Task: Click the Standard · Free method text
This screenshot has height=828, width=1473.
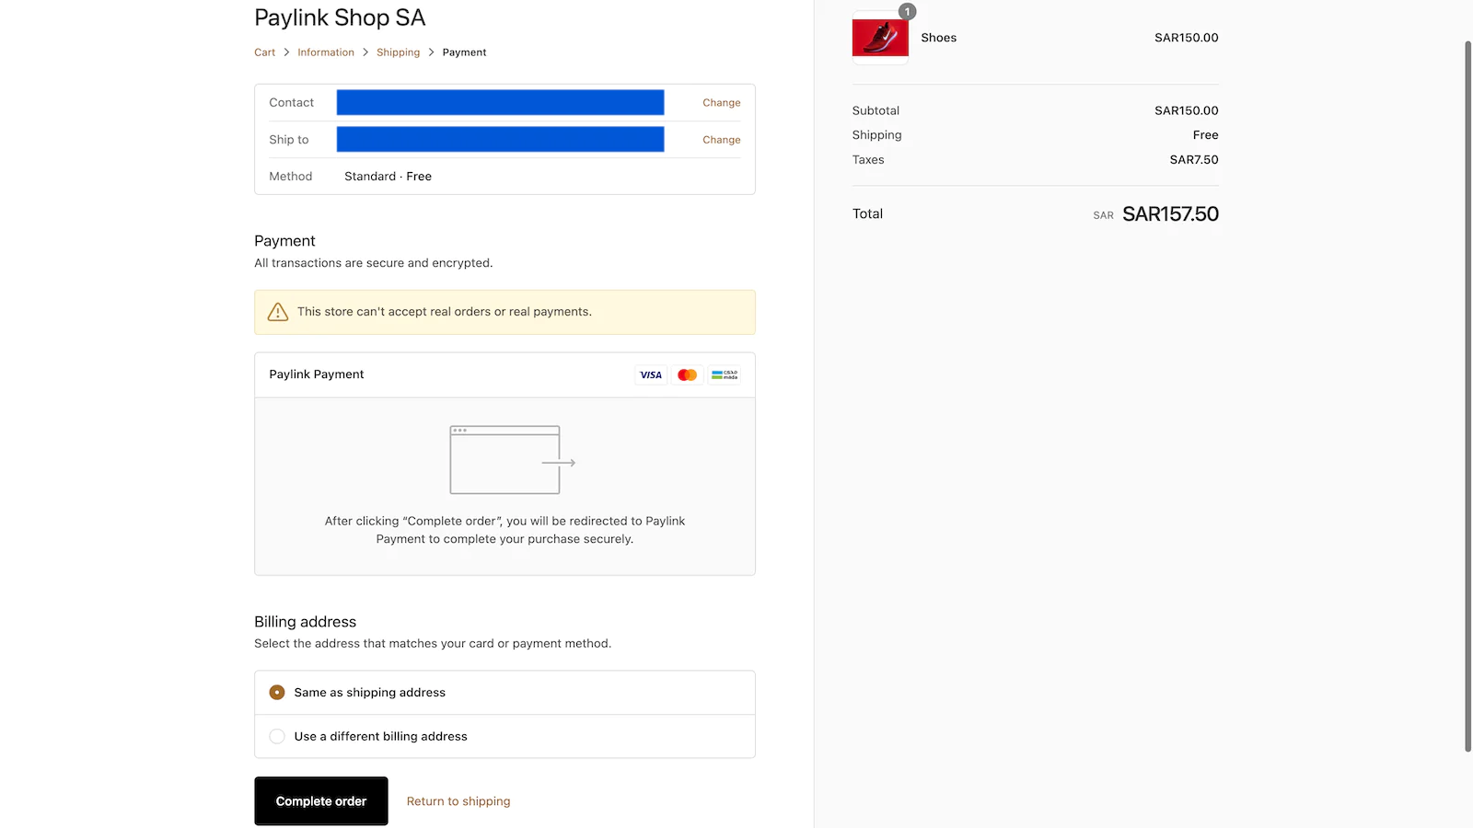Action: tap(388, 177)
